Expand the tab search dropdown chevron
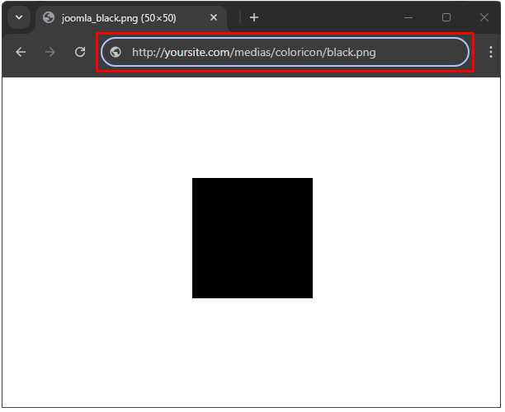Image resolution: width=505 pixels, height=412 pixels. click(19, 17)
